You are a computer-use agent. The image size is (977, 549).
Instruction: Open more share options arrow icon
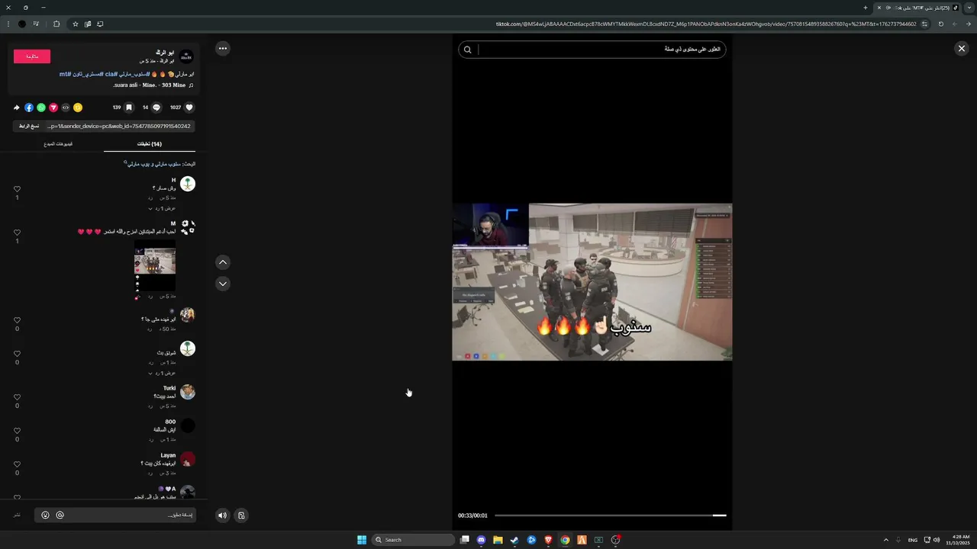(x=17, y=108)
